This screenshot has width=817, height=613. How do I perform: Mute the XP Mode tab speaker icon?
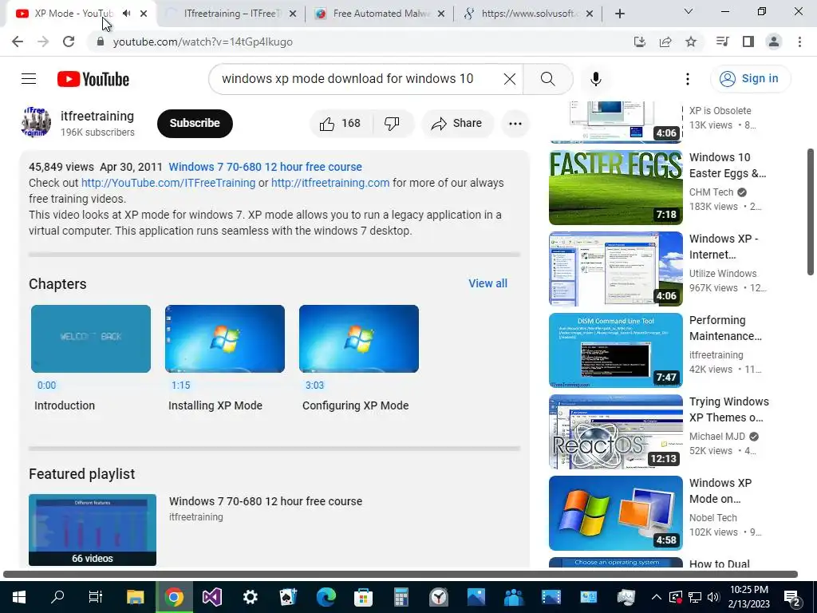tap(126, 14)
